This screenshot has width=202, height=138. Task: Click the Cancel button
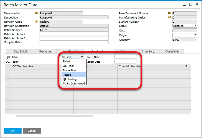pyautogui.click(x=32, y=131)
